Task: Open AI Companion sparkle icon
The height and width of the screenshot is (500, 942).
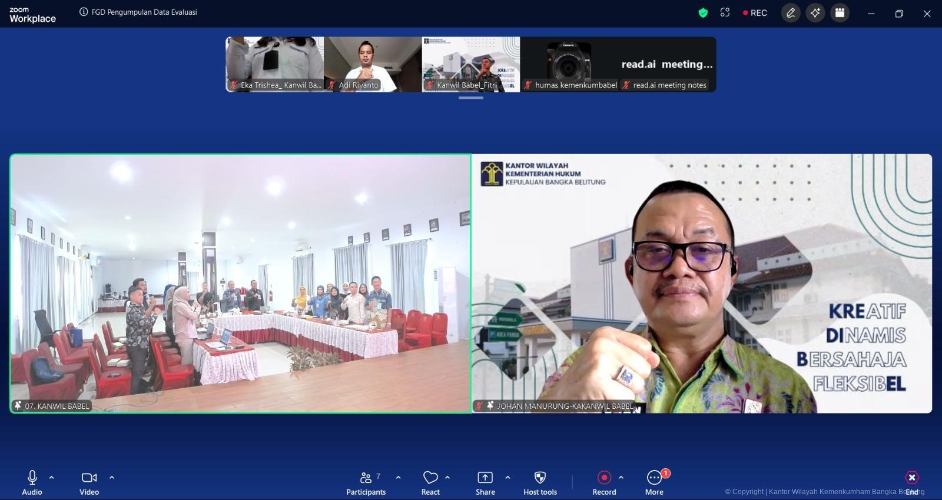Action: (x=815, y=13)
